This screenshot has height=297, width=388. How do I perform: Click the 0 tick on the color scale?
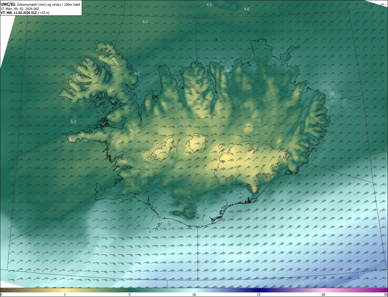point(1,295)
